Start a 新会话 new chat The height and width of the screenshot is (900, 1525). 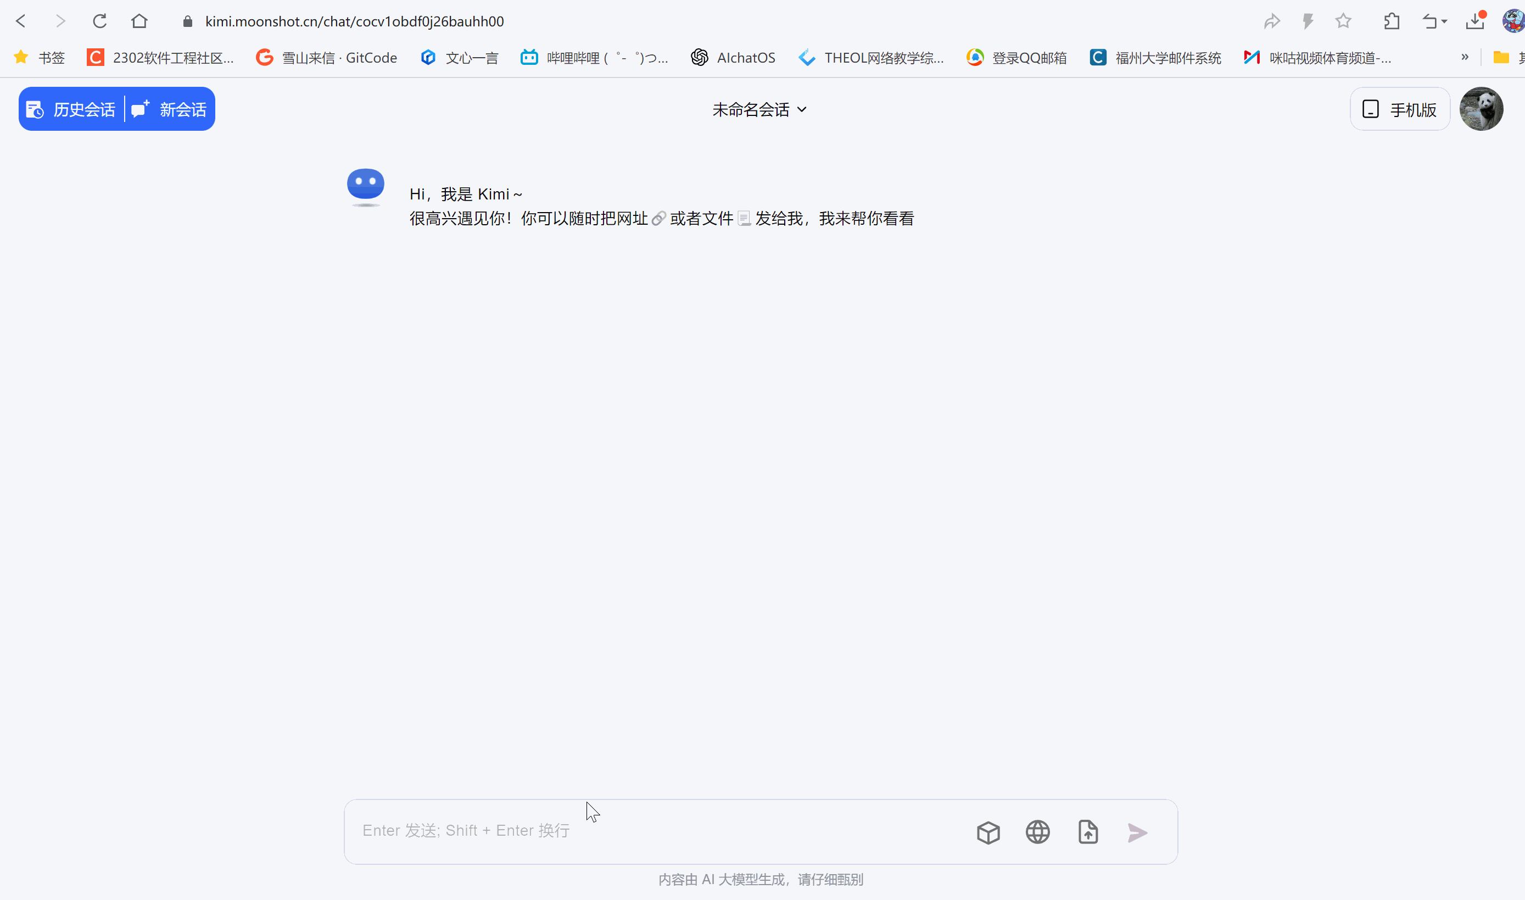(169, 109)
